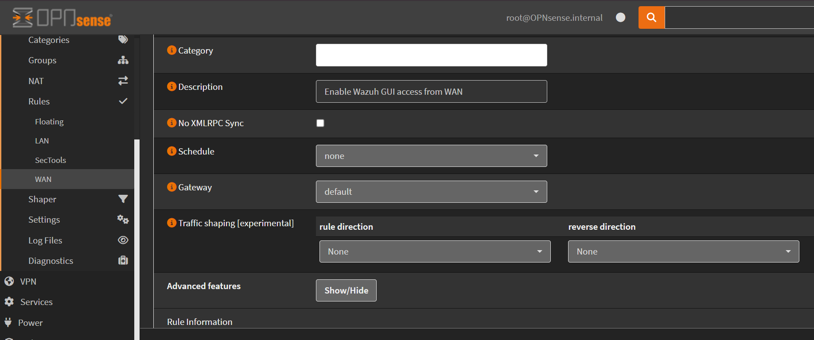
Task: Select the SecTools rules menu item
Action: pos(51,160)
